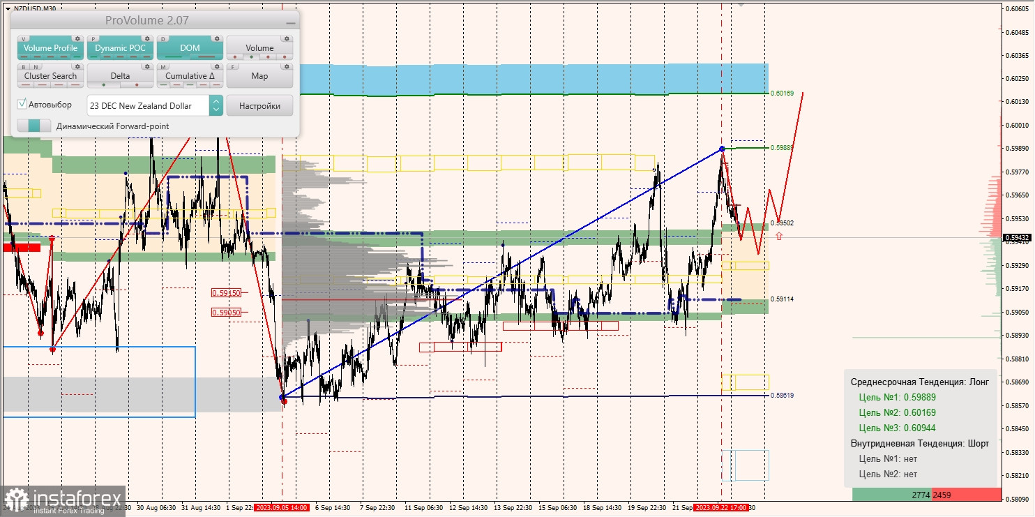Image resolution: width=1035 pixels, height=517 pixels.
Task: Click the blue swing-high point at 0.59889
Action: click(722, 149)
